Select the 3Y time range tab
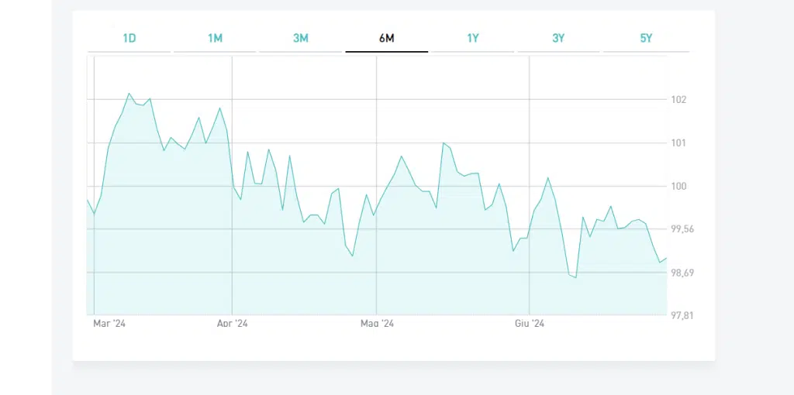The image size is (794, 395). click(x=558, y=38)
